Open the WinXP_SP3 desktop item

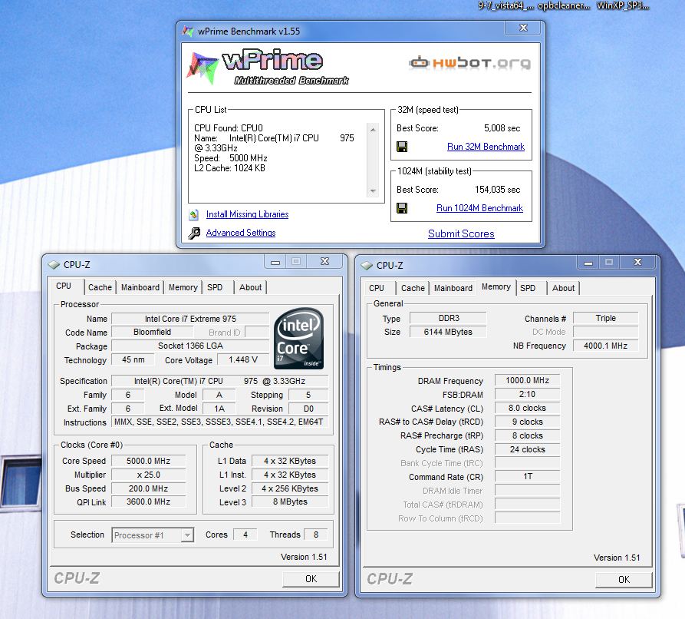[x=623, y=5]
